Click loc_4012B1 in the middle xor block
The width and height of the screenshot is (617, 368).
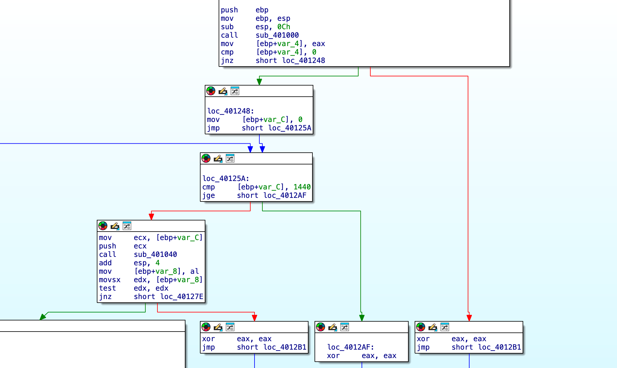point(285,347)
